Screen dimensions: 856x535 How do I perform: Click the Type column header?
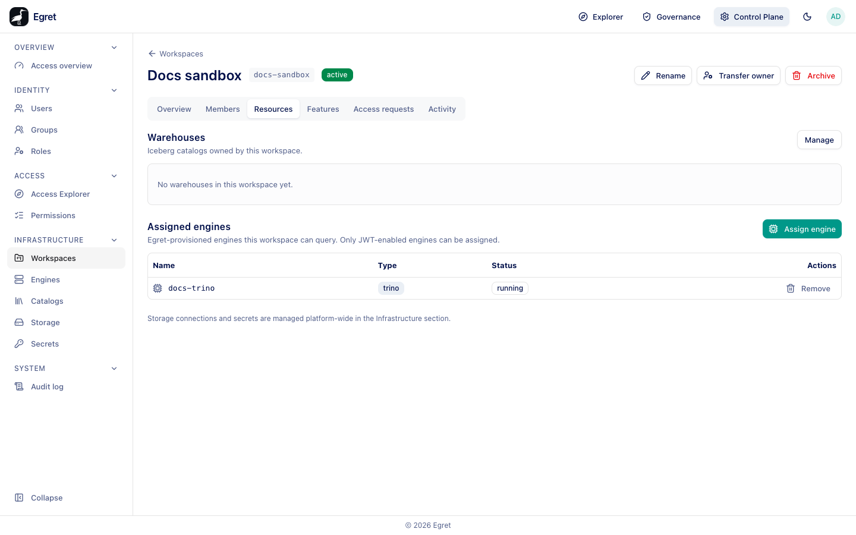point(388,265)
